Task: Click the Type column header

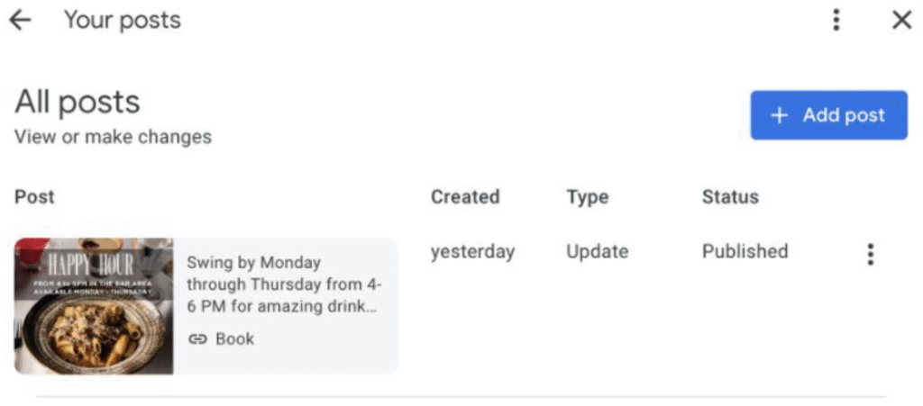Action: 587,196
